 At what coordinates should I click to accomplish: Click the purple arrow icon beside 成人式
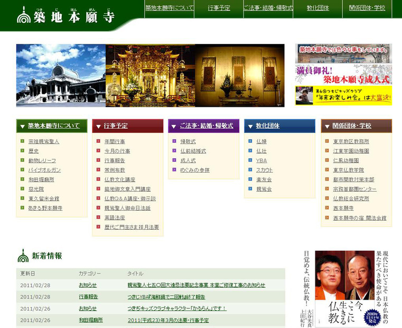[174, 160]
